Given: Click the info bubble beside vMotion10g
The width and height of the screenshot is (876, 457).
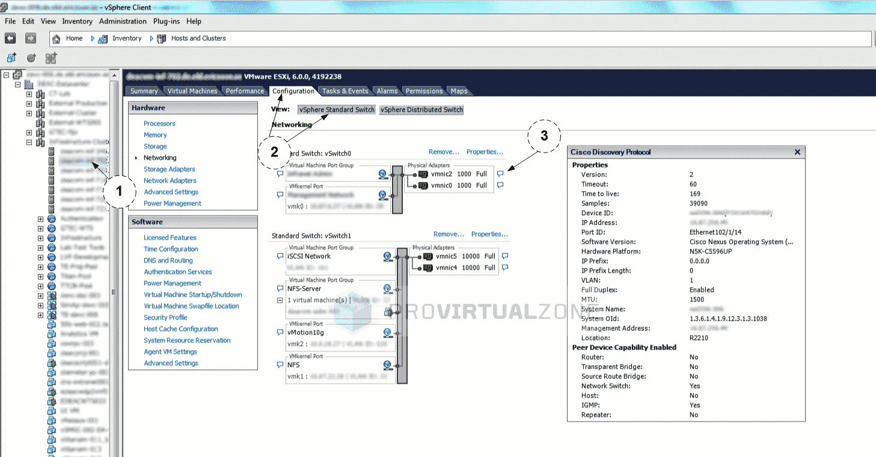Looking at the screenshot, I should click(x=280, y=333).
